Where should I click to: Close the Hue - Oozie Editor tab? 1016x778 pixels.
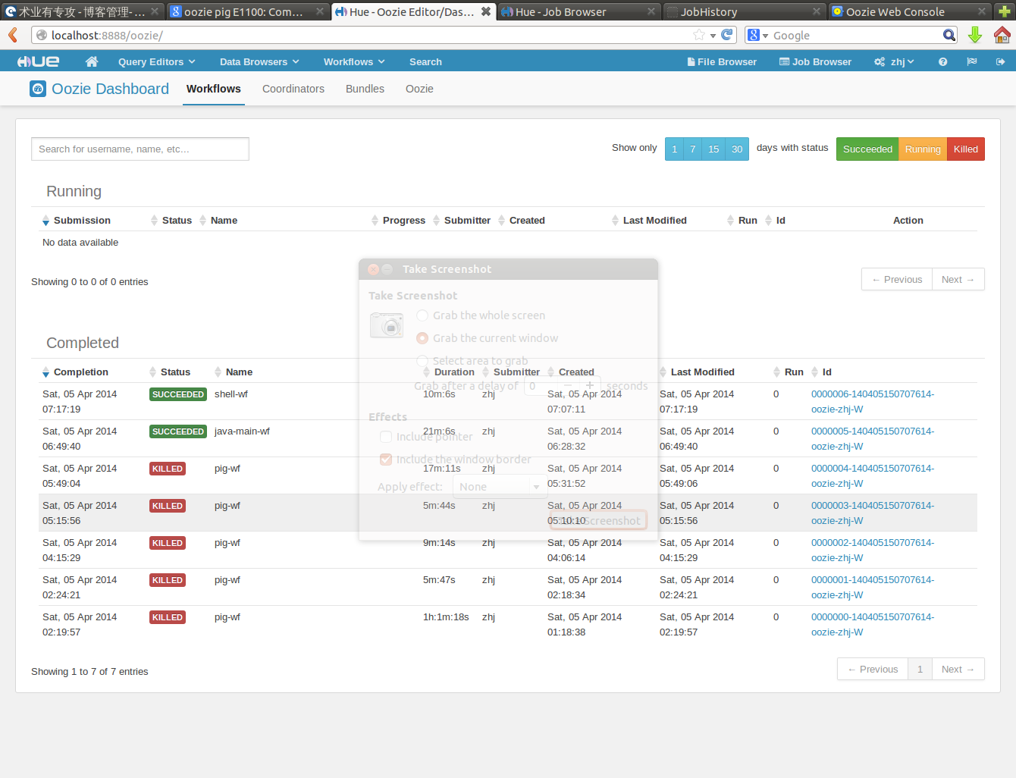(486, 11)
